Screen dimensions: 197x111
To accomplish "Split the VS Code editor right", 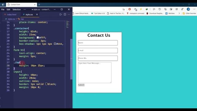I will click(x=65, y=14).
